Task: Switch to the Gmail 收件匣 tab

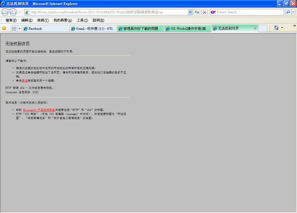Action: tap(93, 28)
